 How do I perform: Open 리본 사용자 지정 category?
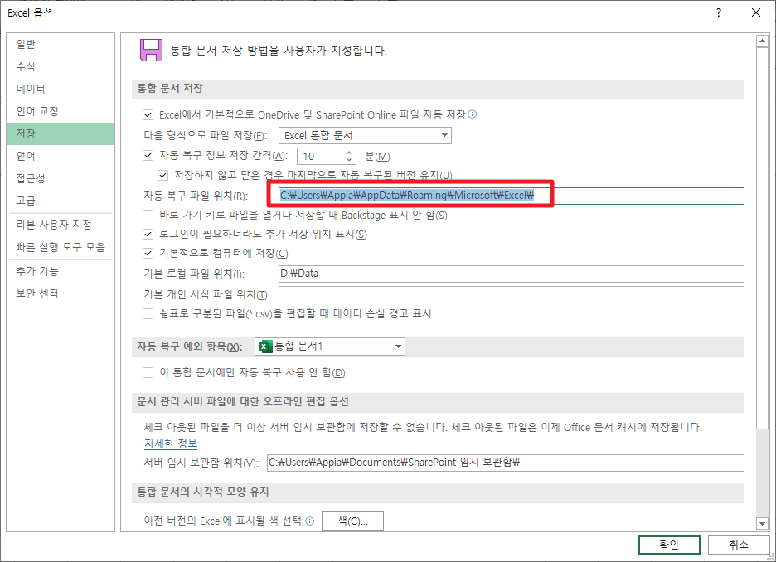pos(61,225)
